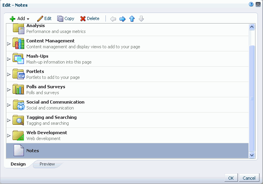Expand the Mash-Ups folder
Screen dimensions: 263x184
[x=9, y=59]
